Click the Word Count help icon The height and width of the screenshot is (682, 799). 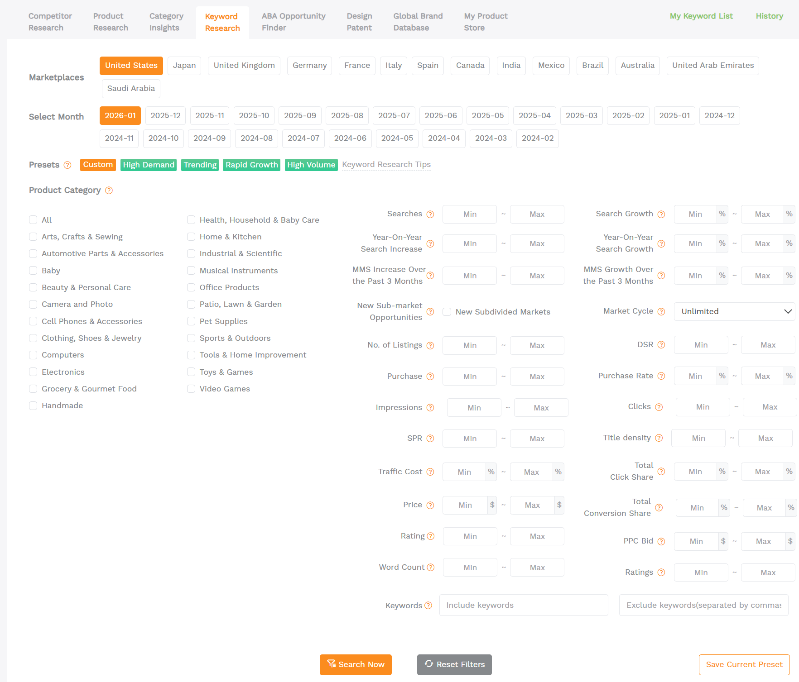point(430,567)
